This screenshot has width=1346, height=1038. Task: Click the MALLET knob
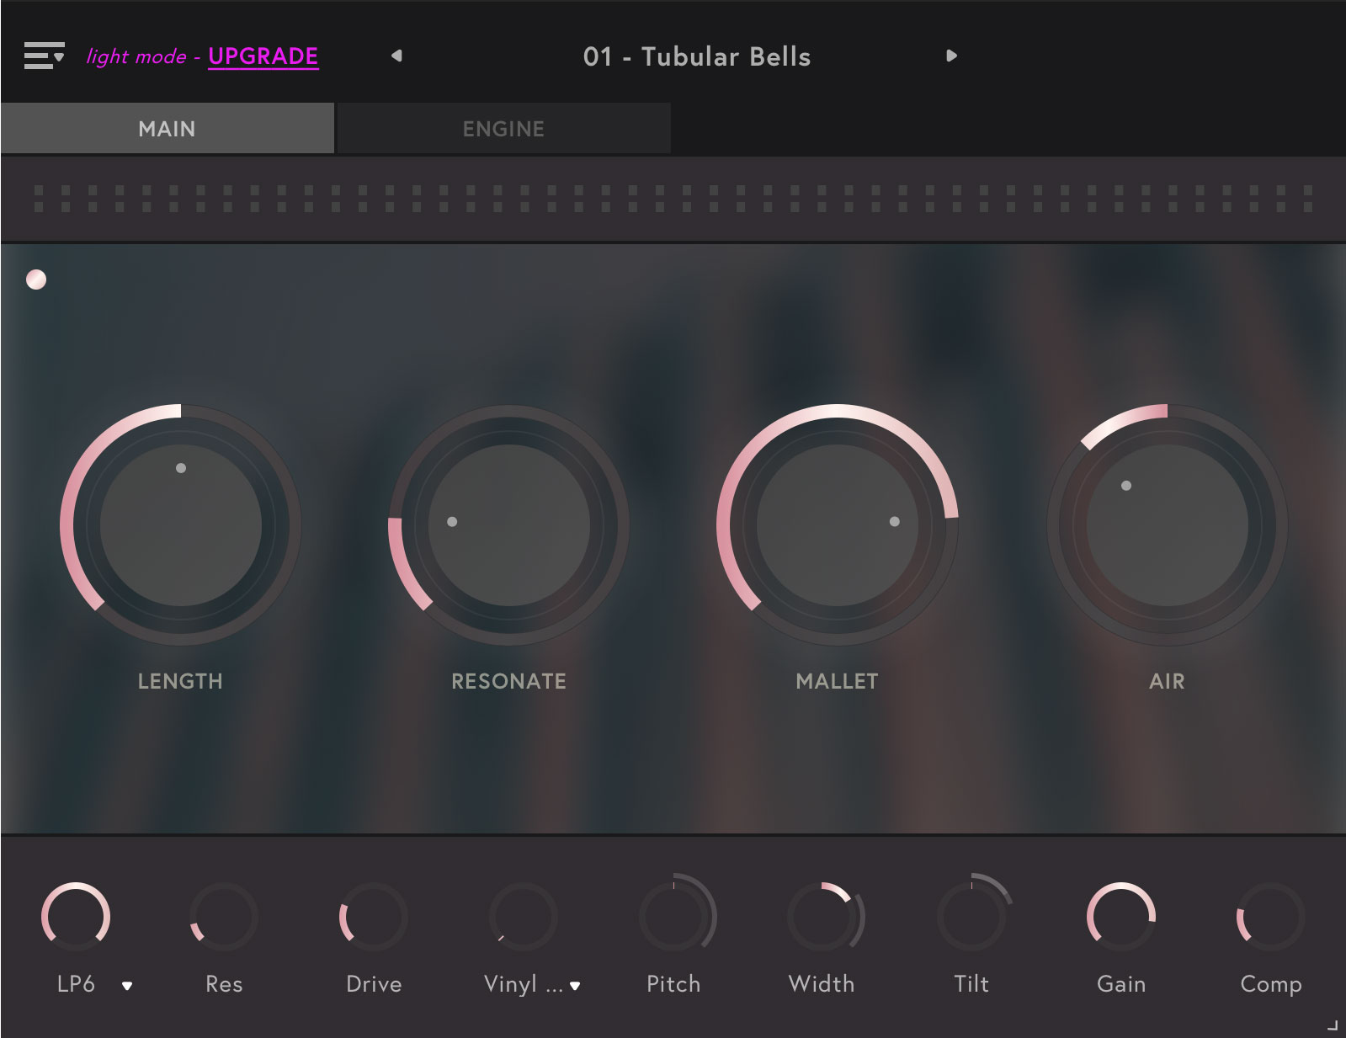pos(837,525)
